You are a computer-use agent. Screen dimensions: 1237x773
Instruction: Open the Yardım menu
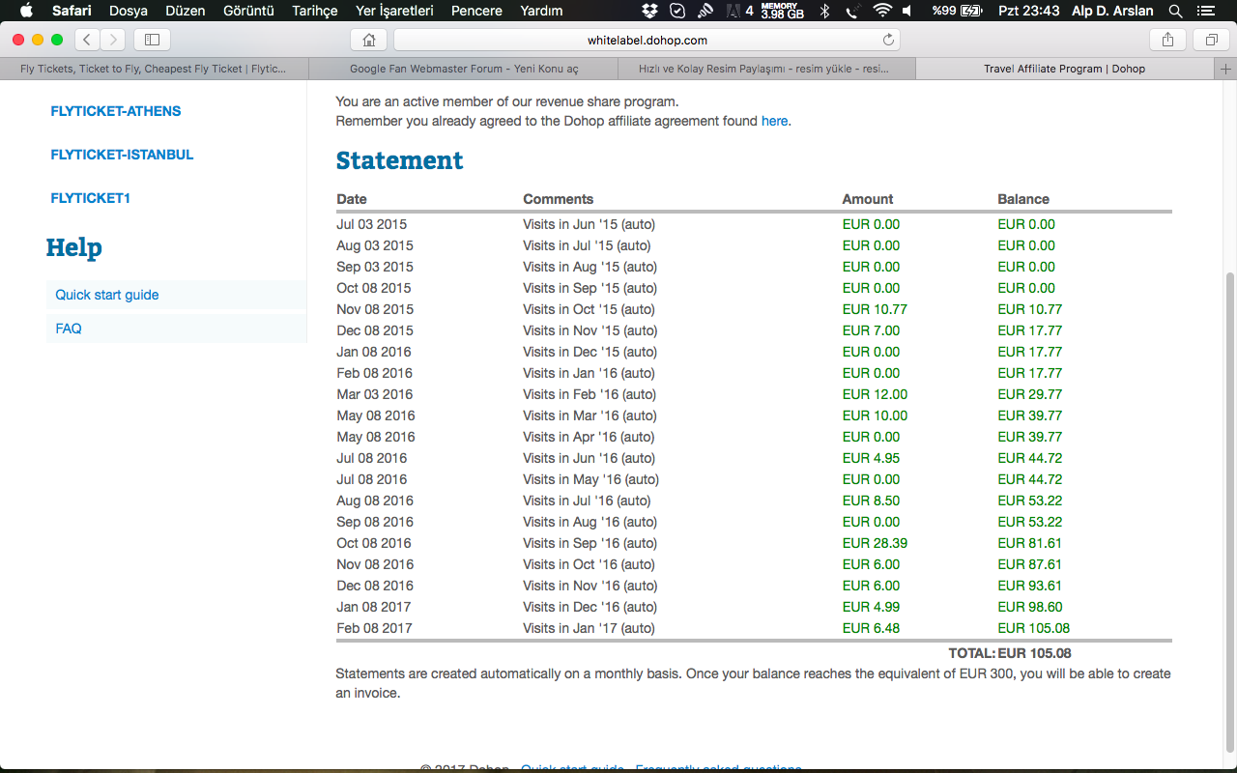541,11
